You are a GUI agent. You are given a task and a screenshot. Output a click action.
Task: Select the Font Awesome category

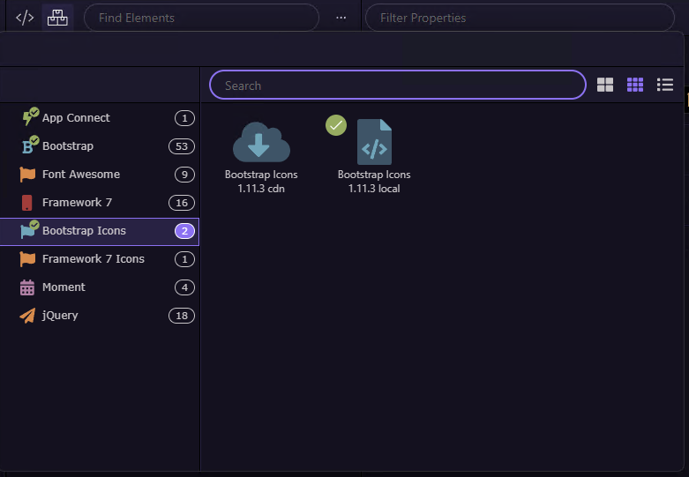[100, 175]
